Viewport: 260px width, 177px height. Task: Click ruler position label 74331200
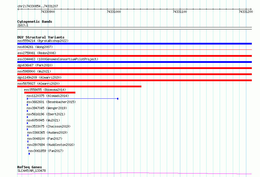[x=246, y=12]
